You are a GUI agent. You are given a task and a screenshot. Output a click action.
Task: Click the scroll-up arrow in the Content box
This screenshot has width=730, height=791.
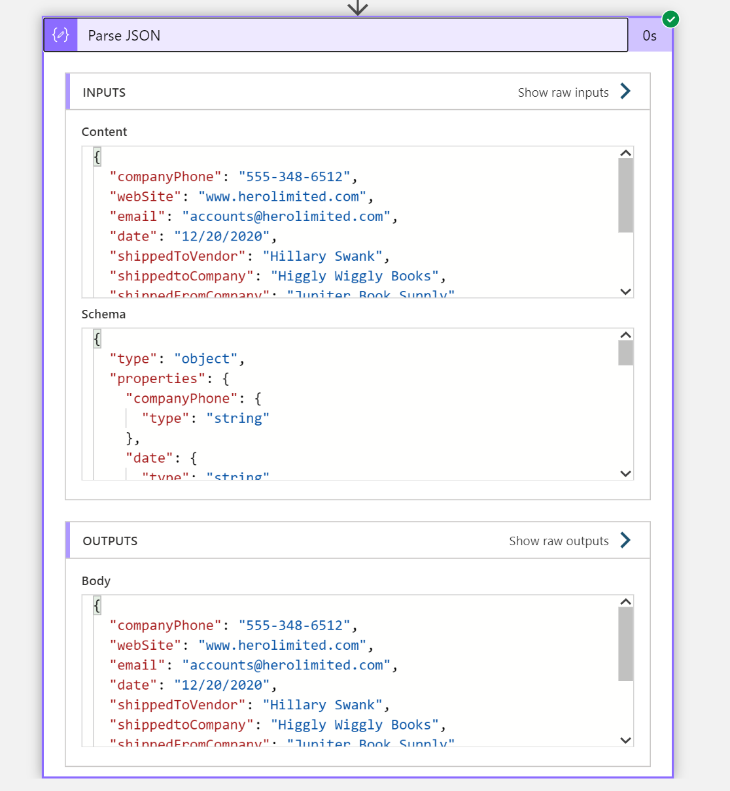click(625, 152)
